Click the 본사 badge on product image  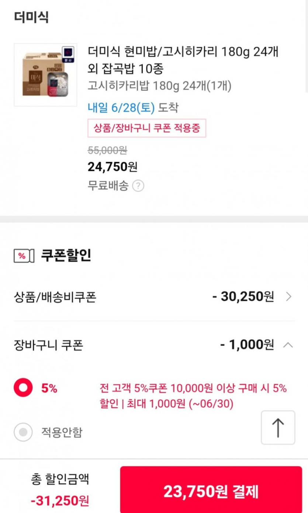click(x=68, y=54)
